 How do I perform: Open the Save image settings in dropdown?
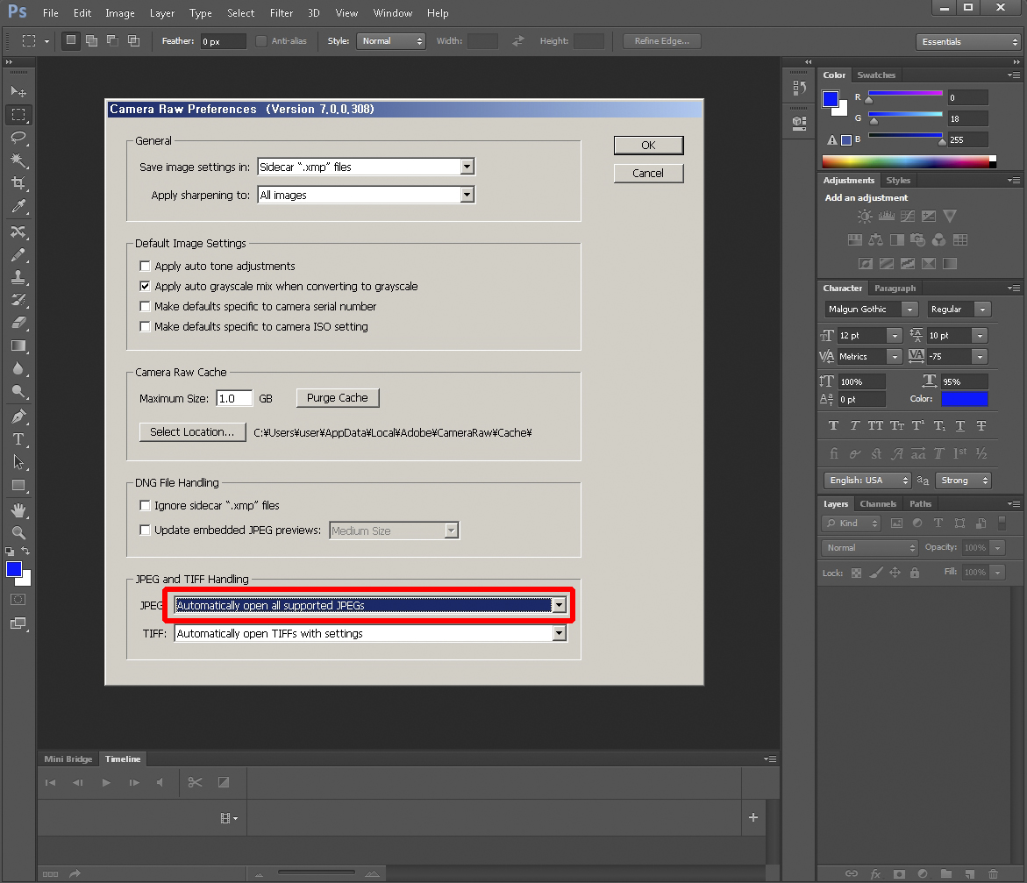366,167
